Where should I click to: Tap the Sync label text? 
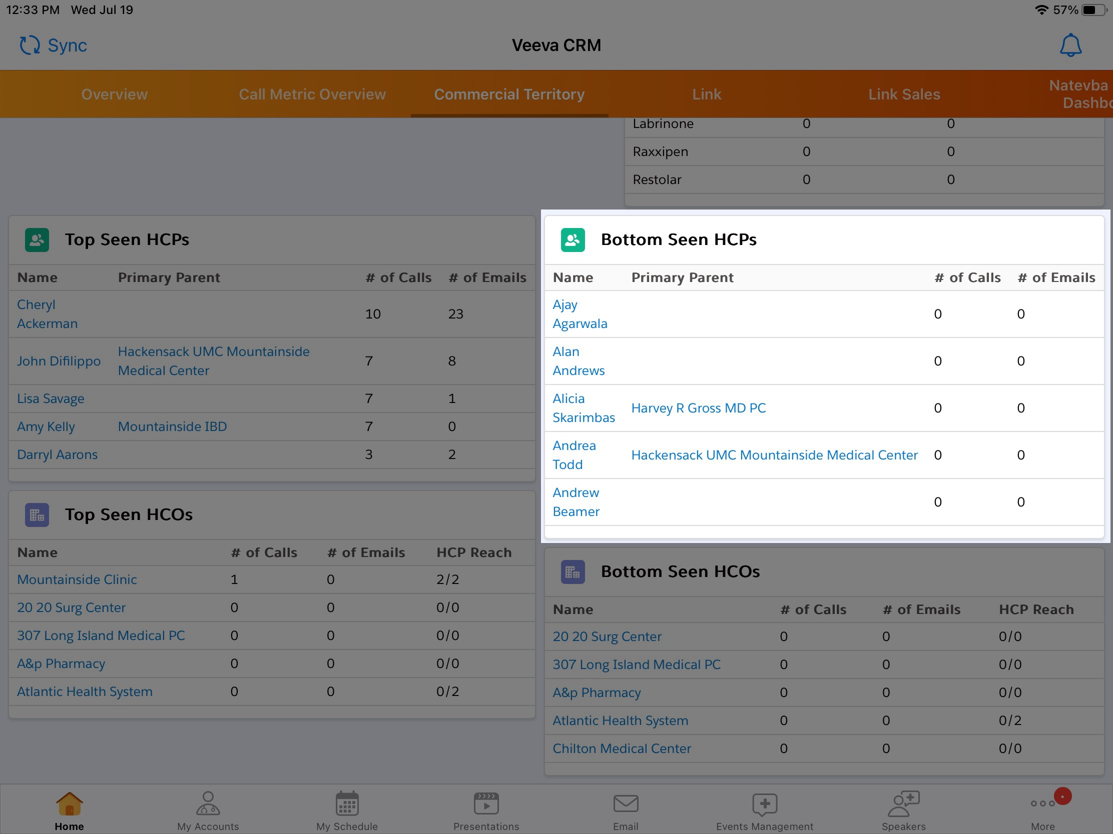tap(68, 45)
